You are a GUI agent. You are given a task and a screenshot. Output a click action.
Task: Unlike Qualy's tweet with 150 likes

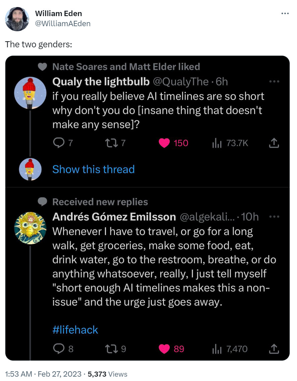(x=165, y=143)
